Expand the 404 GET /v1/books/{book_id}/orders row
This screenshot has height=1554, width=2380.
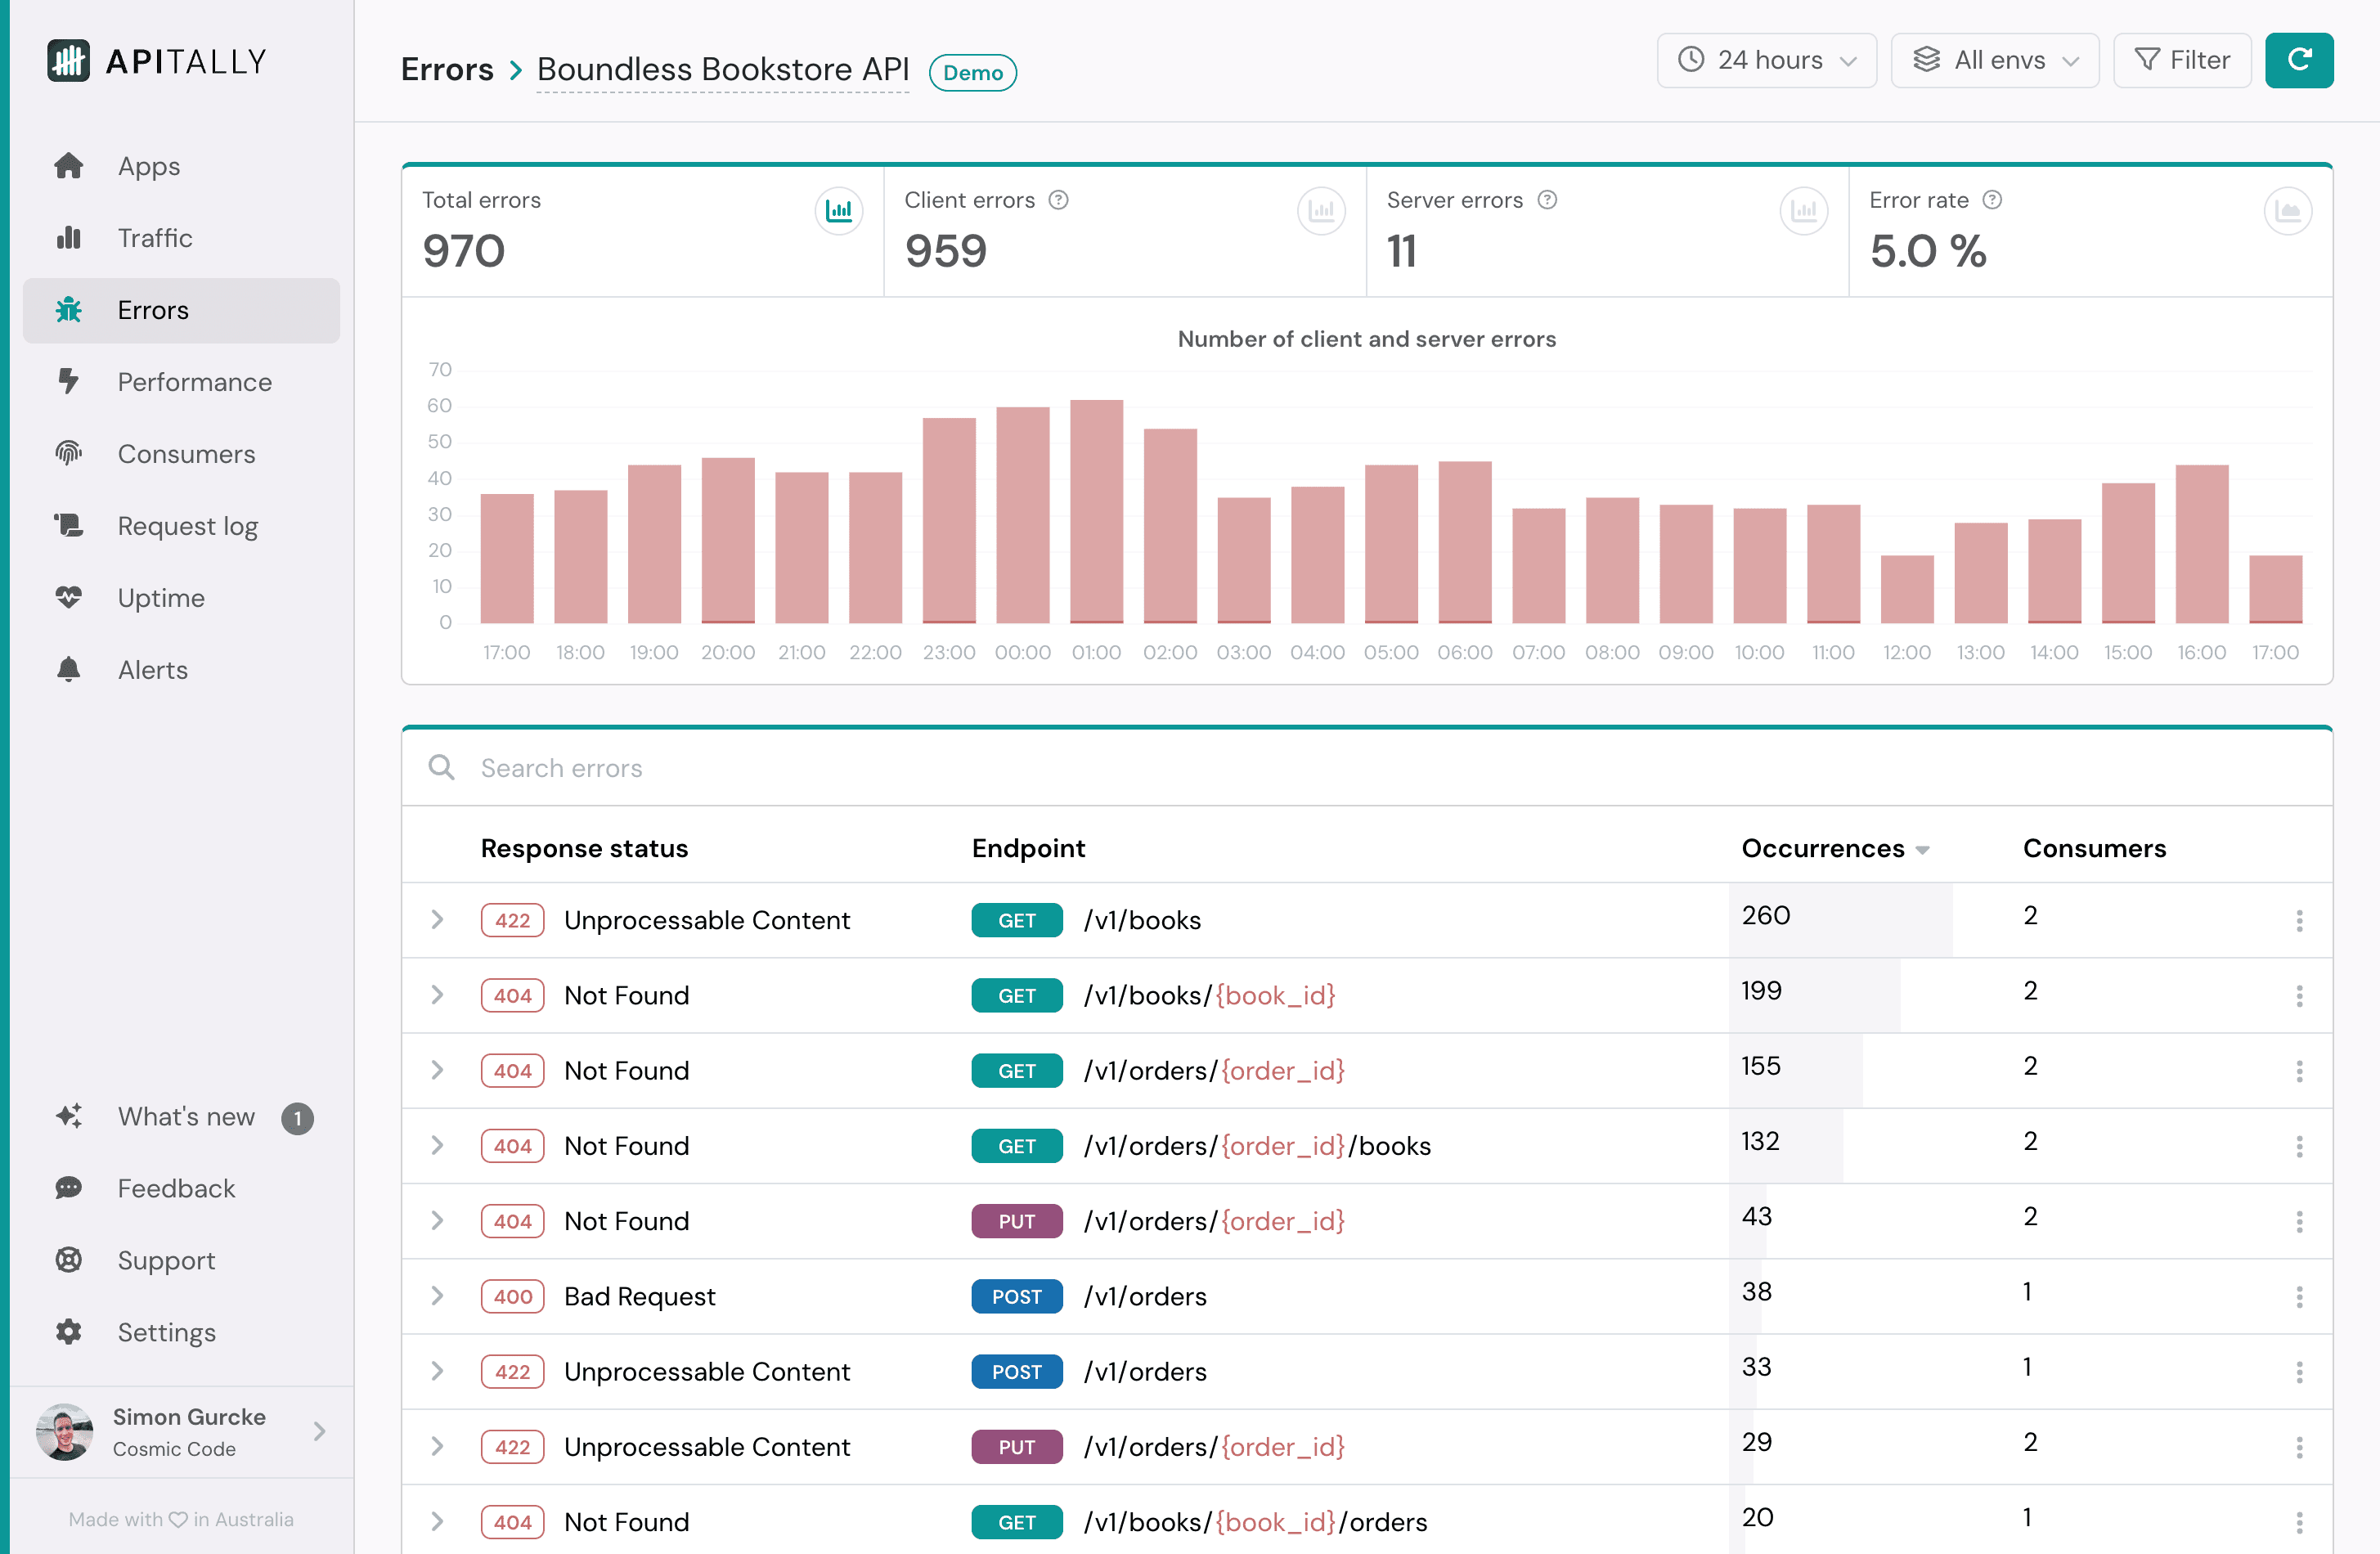(x=437, y=1521)
